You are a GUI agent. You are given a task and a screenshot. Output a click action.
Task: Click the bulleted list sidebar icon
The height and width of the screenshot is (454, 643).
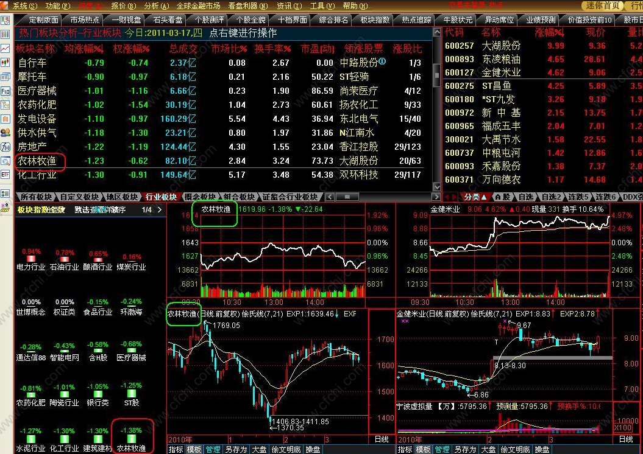coord(5,194)
